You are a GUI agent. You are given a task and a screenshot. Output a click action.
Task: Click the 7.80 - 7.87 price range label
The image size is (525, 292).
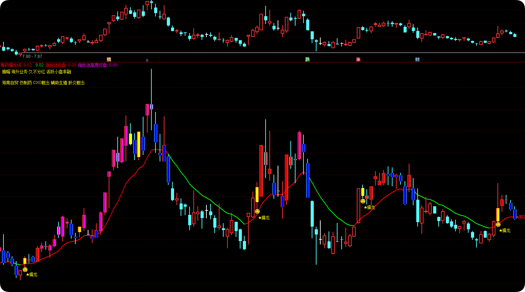coord(32,56)
